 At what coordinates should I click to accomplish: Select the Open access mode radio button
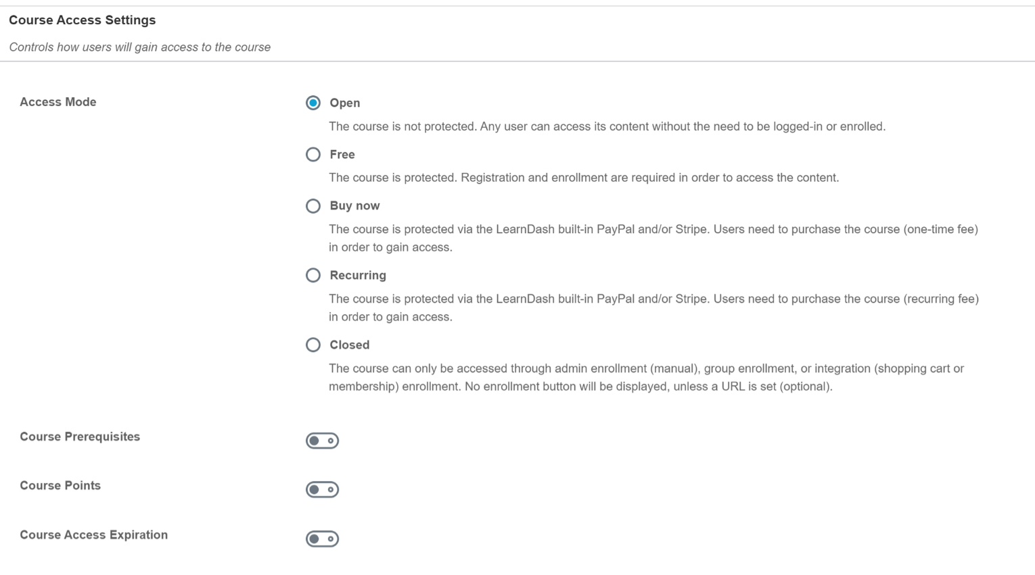point(313,103)
